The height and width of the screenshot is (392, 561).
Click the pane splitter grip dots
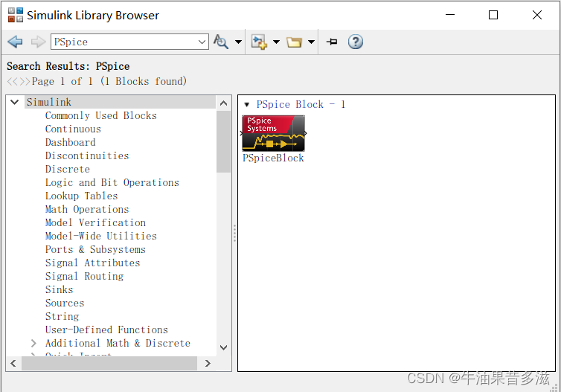coord(234,234)
